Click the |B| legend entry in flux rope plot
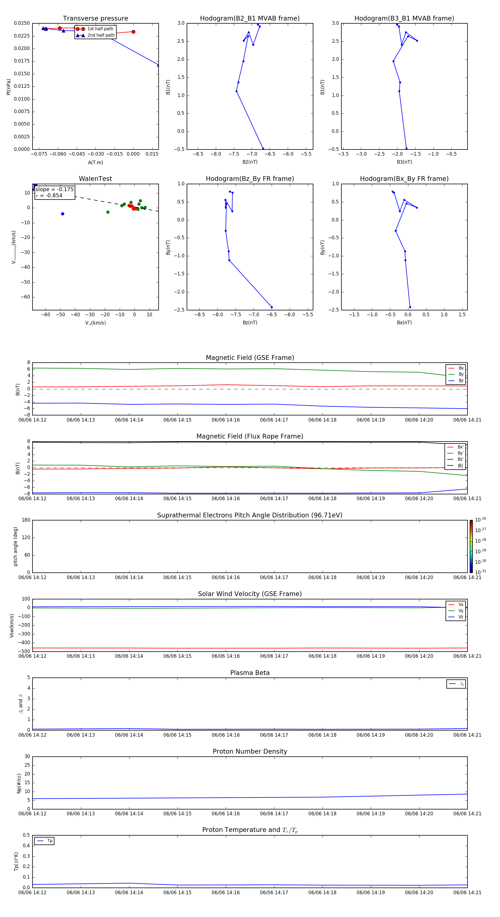The image size is (500, 917). click(x=456, y=466)
